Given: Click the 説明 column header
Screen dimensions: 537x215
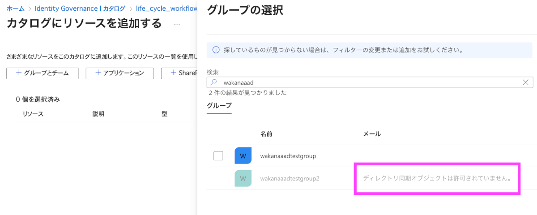Looking at the screenshot, I should (98, 114).
